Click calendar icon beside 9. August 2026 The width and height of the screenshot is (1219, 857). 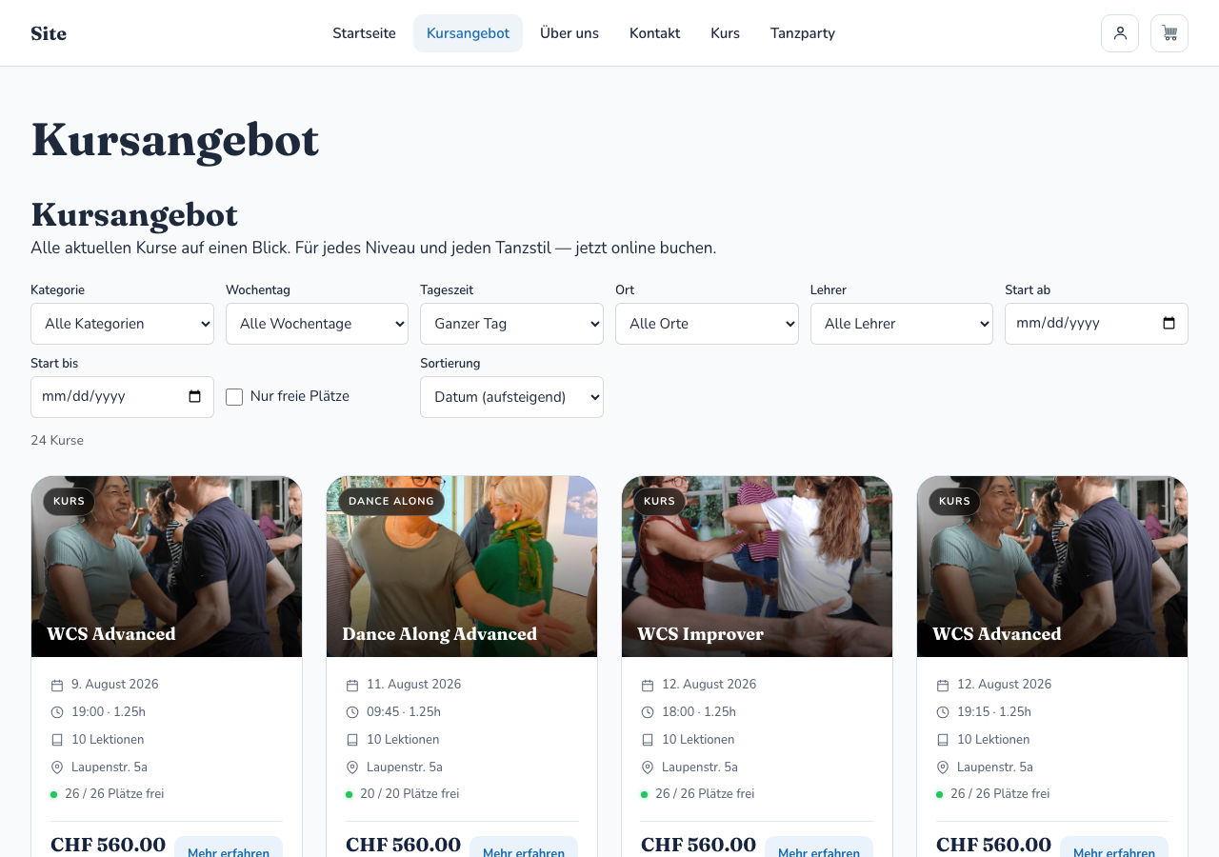(57, 685)
